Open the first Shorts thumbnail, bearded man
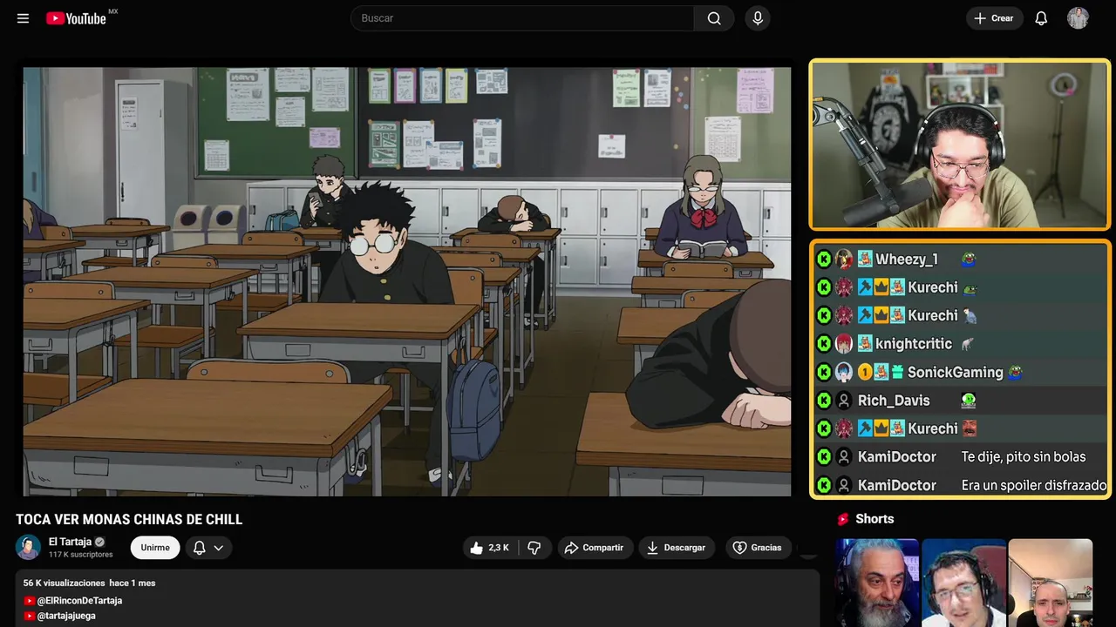1116x627 pixels. point(877,583)
